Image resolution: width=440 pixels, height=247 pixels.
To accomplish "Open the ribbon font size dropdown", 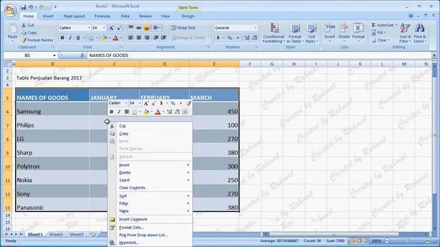I will click(x=104, y=27).
